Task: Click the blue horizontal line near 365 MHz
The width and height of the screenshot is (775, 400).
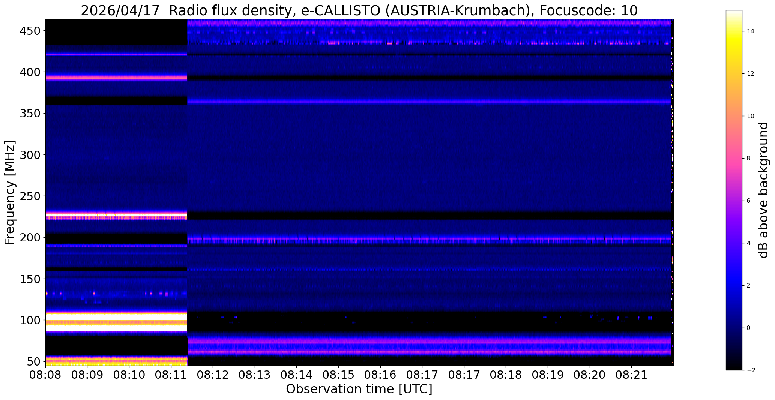Action: coord(429,102)
